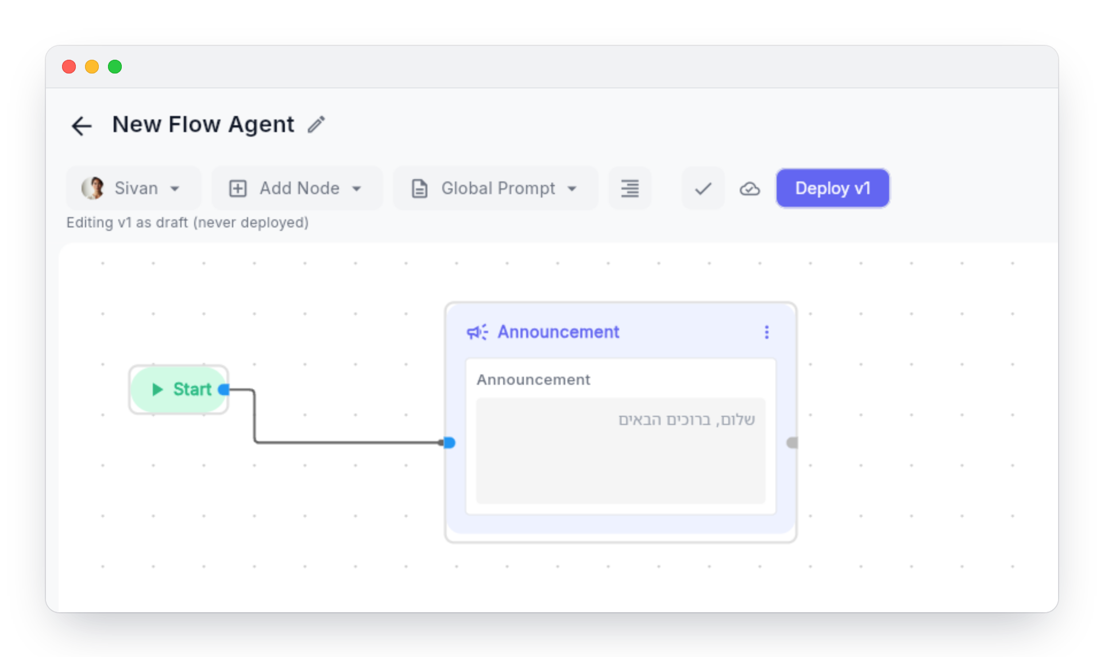The image size is (1104, 657).
Task: Click the megaphone icon on Announcement node
Action: [x=477, y=332]
